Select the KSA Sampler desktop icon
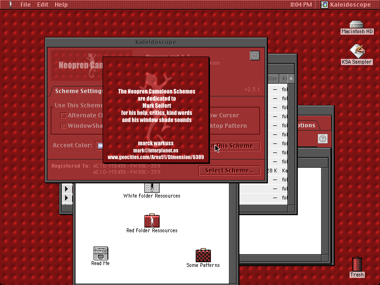Image resolution: width=380 pixels, height=285 pixels. coord(357,51)
